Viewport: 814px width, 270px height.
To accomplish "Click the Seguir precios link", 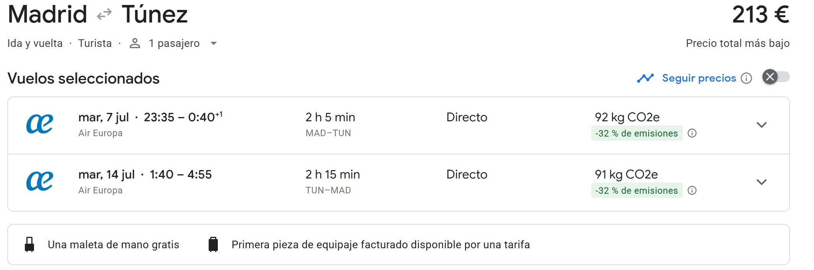I will point(699,78).
